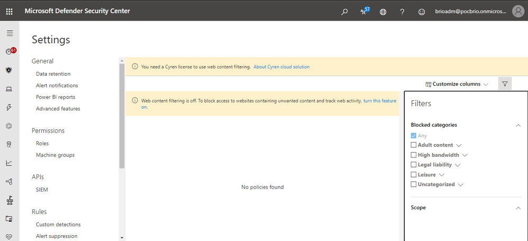Select Advanced features in General
This screenshot has height=241, width=528.
[x=58, y=109]
